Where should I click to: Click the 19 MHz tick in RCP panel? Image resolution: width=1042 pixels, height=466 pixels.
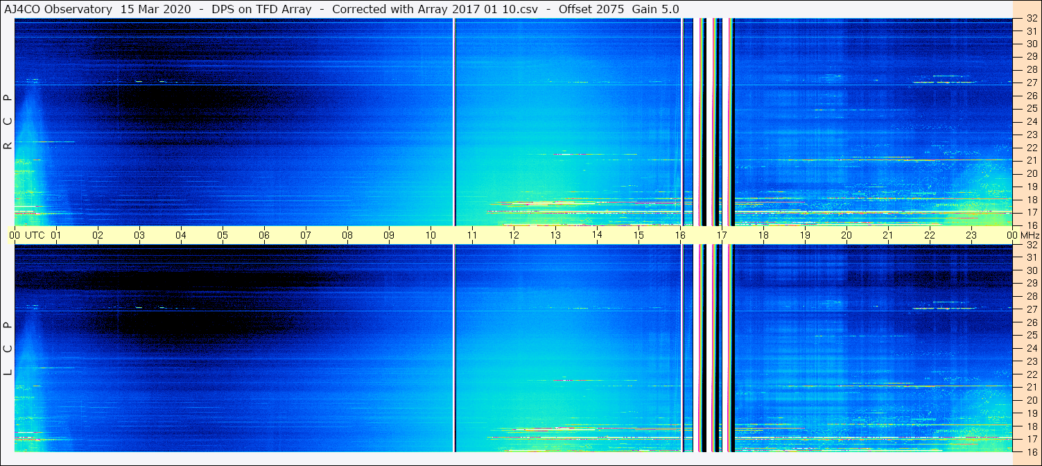[1031, 187]
